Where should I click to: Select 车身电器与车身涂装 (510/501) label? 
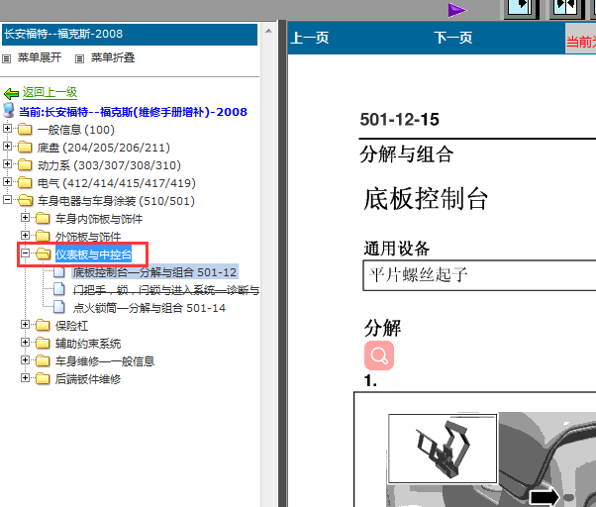pyautogui.click(x=116, y=201)
